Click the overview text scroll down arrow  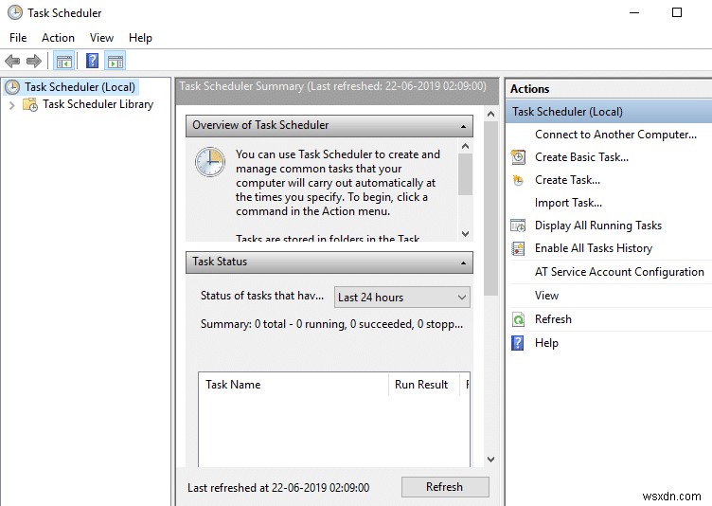[465, 234]
